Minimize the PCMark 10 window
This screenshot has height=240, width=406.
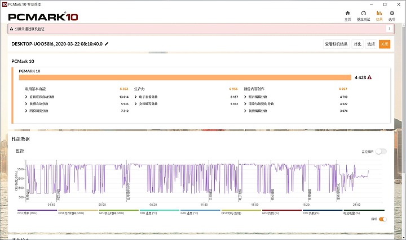[371, 4]
